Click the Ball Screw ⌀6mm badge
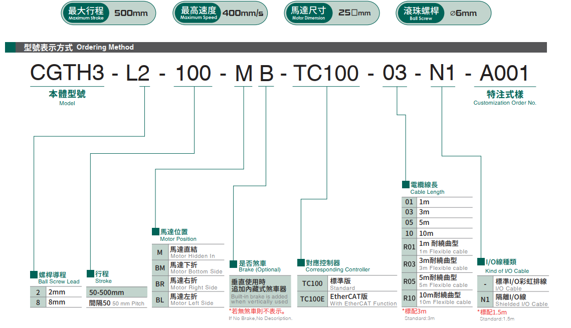571x328 pixels. point(443,13)
